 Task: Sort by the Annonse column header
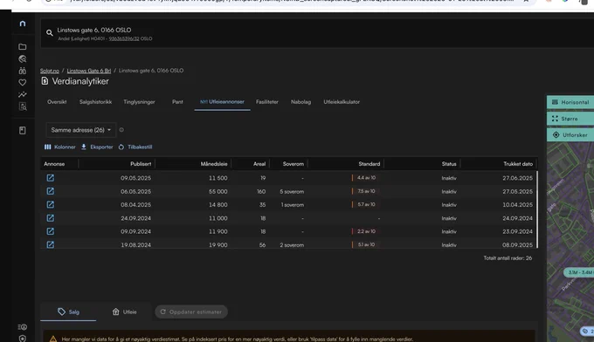pyautogui.click(x=54, y=164)
